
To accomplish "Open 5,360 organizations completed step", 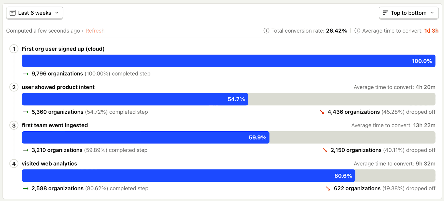I will [57, 112].
